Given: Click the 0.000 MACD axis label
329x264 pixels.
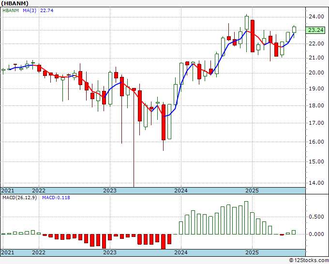Looking at the screenshot, I should (x=316, y=234).
